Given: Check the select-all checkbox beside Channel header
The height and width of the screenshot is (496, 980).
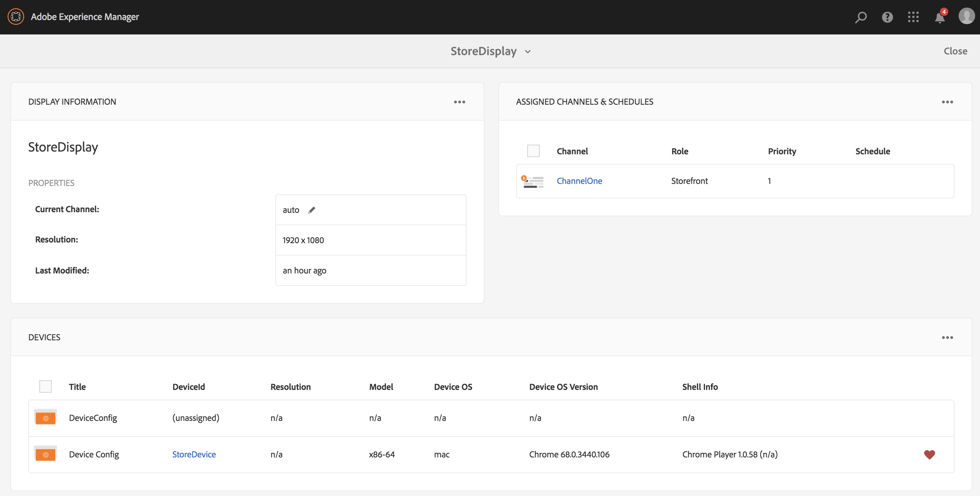Looking at the screenshot, I should [533, 151].
